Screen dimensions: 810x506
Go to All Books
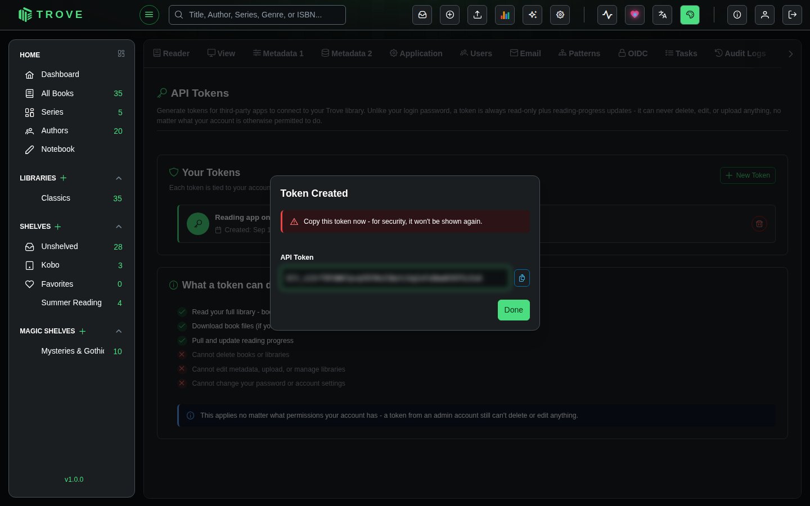[72, 93]
